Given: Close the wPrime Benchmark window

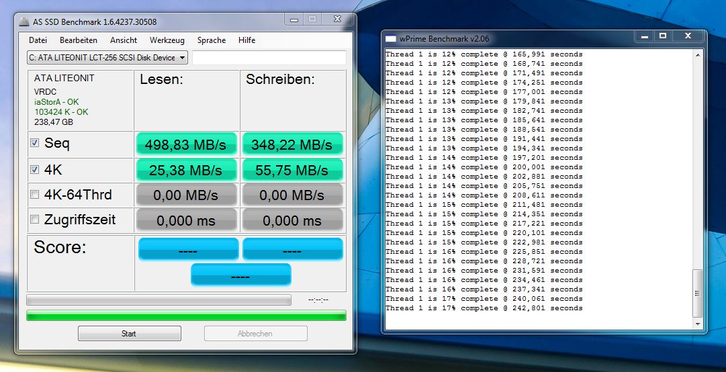Looking at the screenshot, I should pos(688,36).
